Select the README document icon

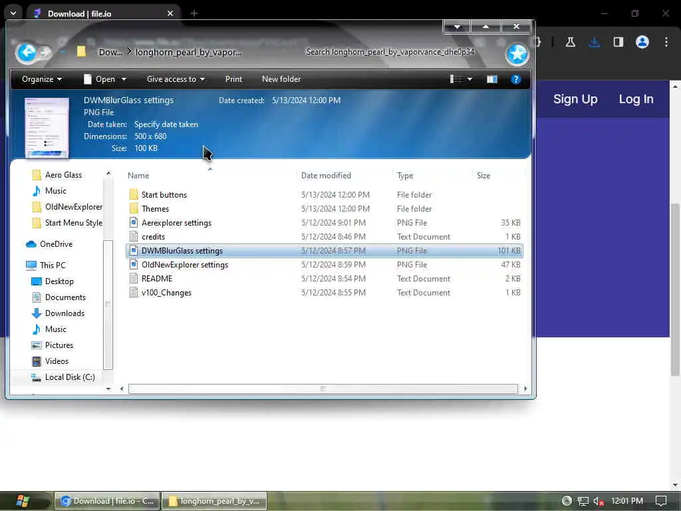(x=134, y=279)
